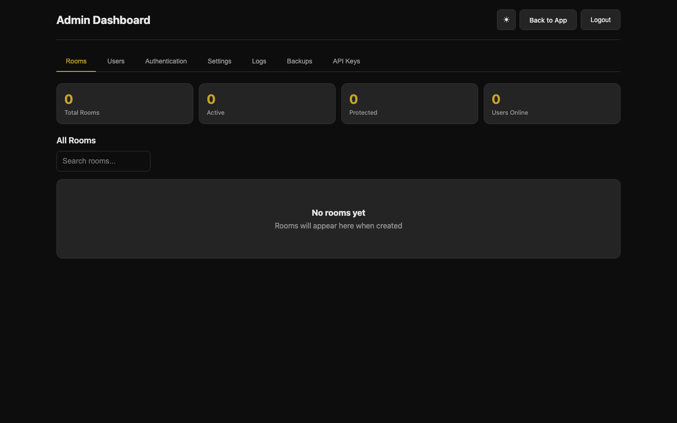Log out using the Logout button

tap(600, 20)
